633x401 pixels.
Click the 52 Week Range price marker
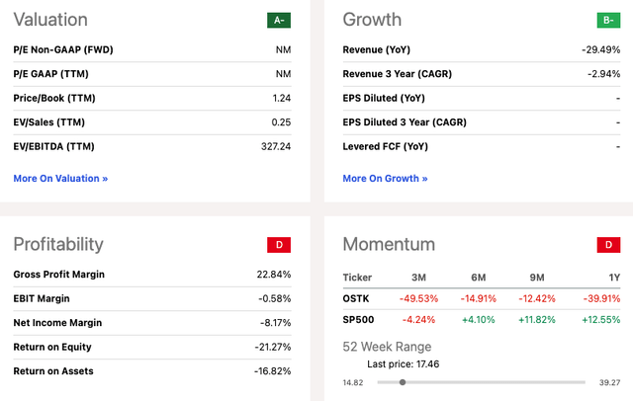click(x=402, y=382)
